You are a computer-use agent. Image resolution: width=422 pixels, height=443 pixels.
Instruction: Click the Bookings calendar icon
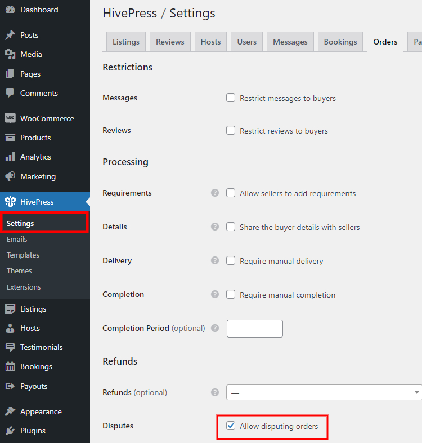10,366
